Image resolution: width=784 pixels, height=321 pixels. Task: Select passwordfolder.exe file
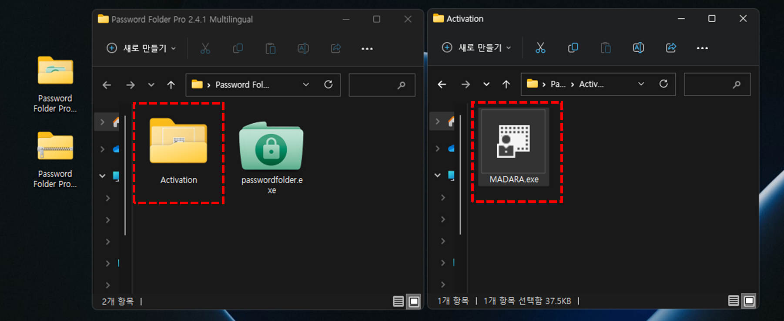pyautogui.click(x=271, y=157)
